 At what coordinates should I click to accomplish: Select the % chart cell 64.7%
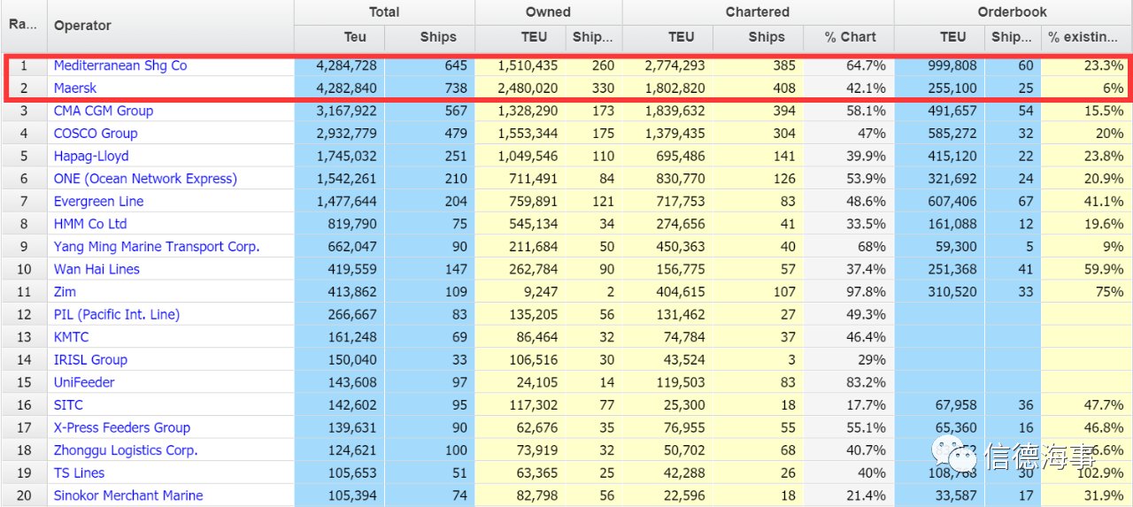tap(848, 65)
